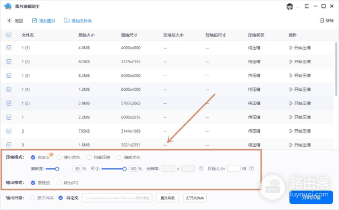Uncheck the checkbox for the 6000x2815 file
Viewport: 339px width, 210px height.
(9, 117)
